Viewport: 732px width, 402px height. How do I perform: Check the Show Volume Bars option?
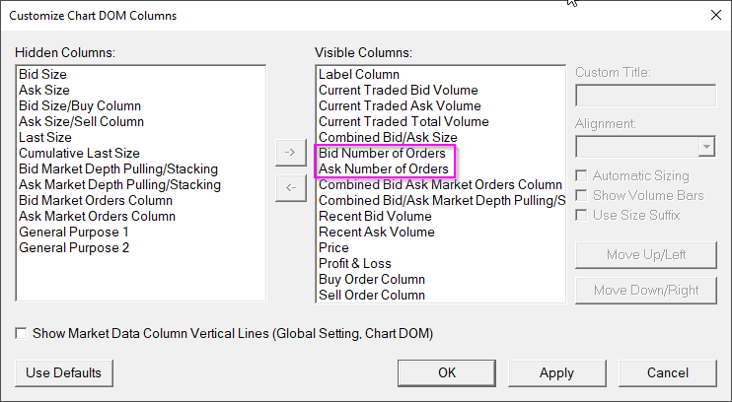582,195
